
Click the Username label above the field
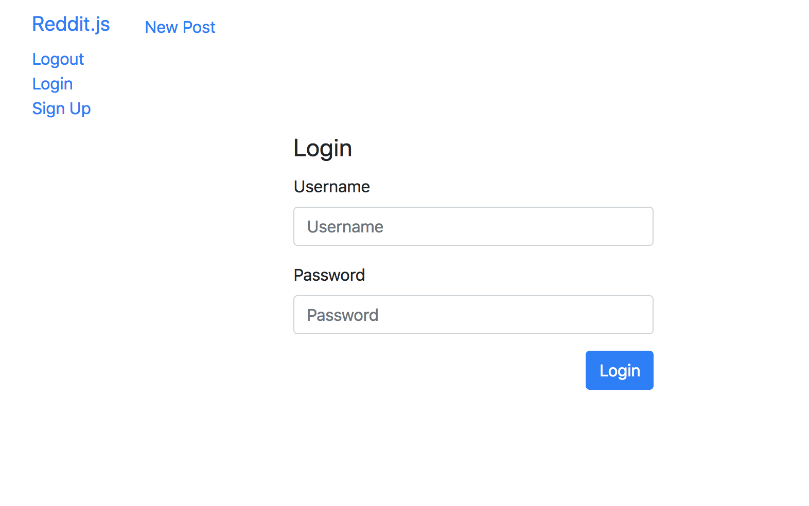point(331,187)
